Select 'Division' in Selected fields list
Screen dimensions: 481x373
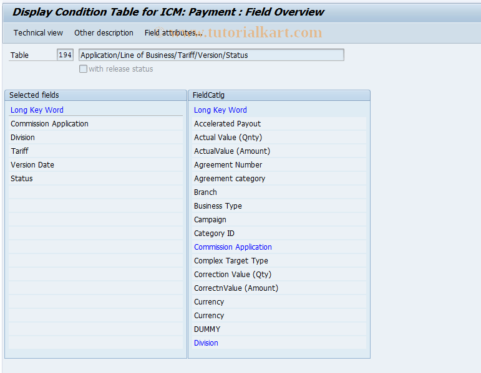coord(95,138)
